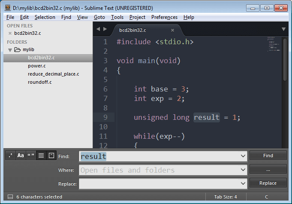Click the Replace button
The image size is (292, 204).
[x=268, y=183]
